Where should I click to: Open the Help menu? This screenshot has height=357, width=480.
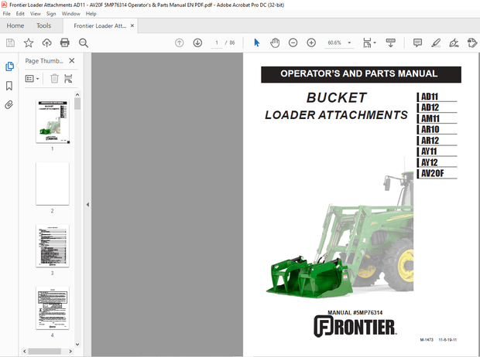pyautogui.click(x=91, y=14)
